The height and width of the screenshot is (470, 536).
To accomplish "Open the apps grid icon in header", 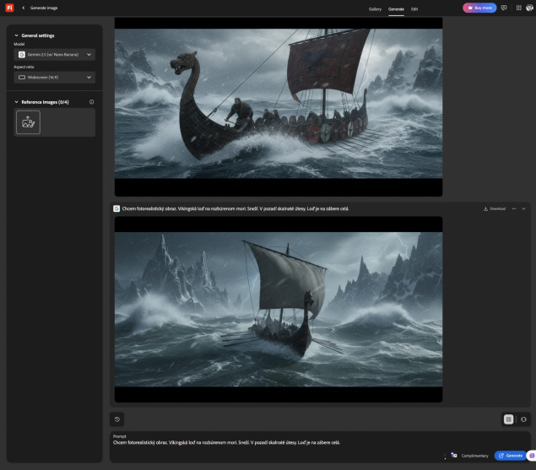I will (517, 8).
